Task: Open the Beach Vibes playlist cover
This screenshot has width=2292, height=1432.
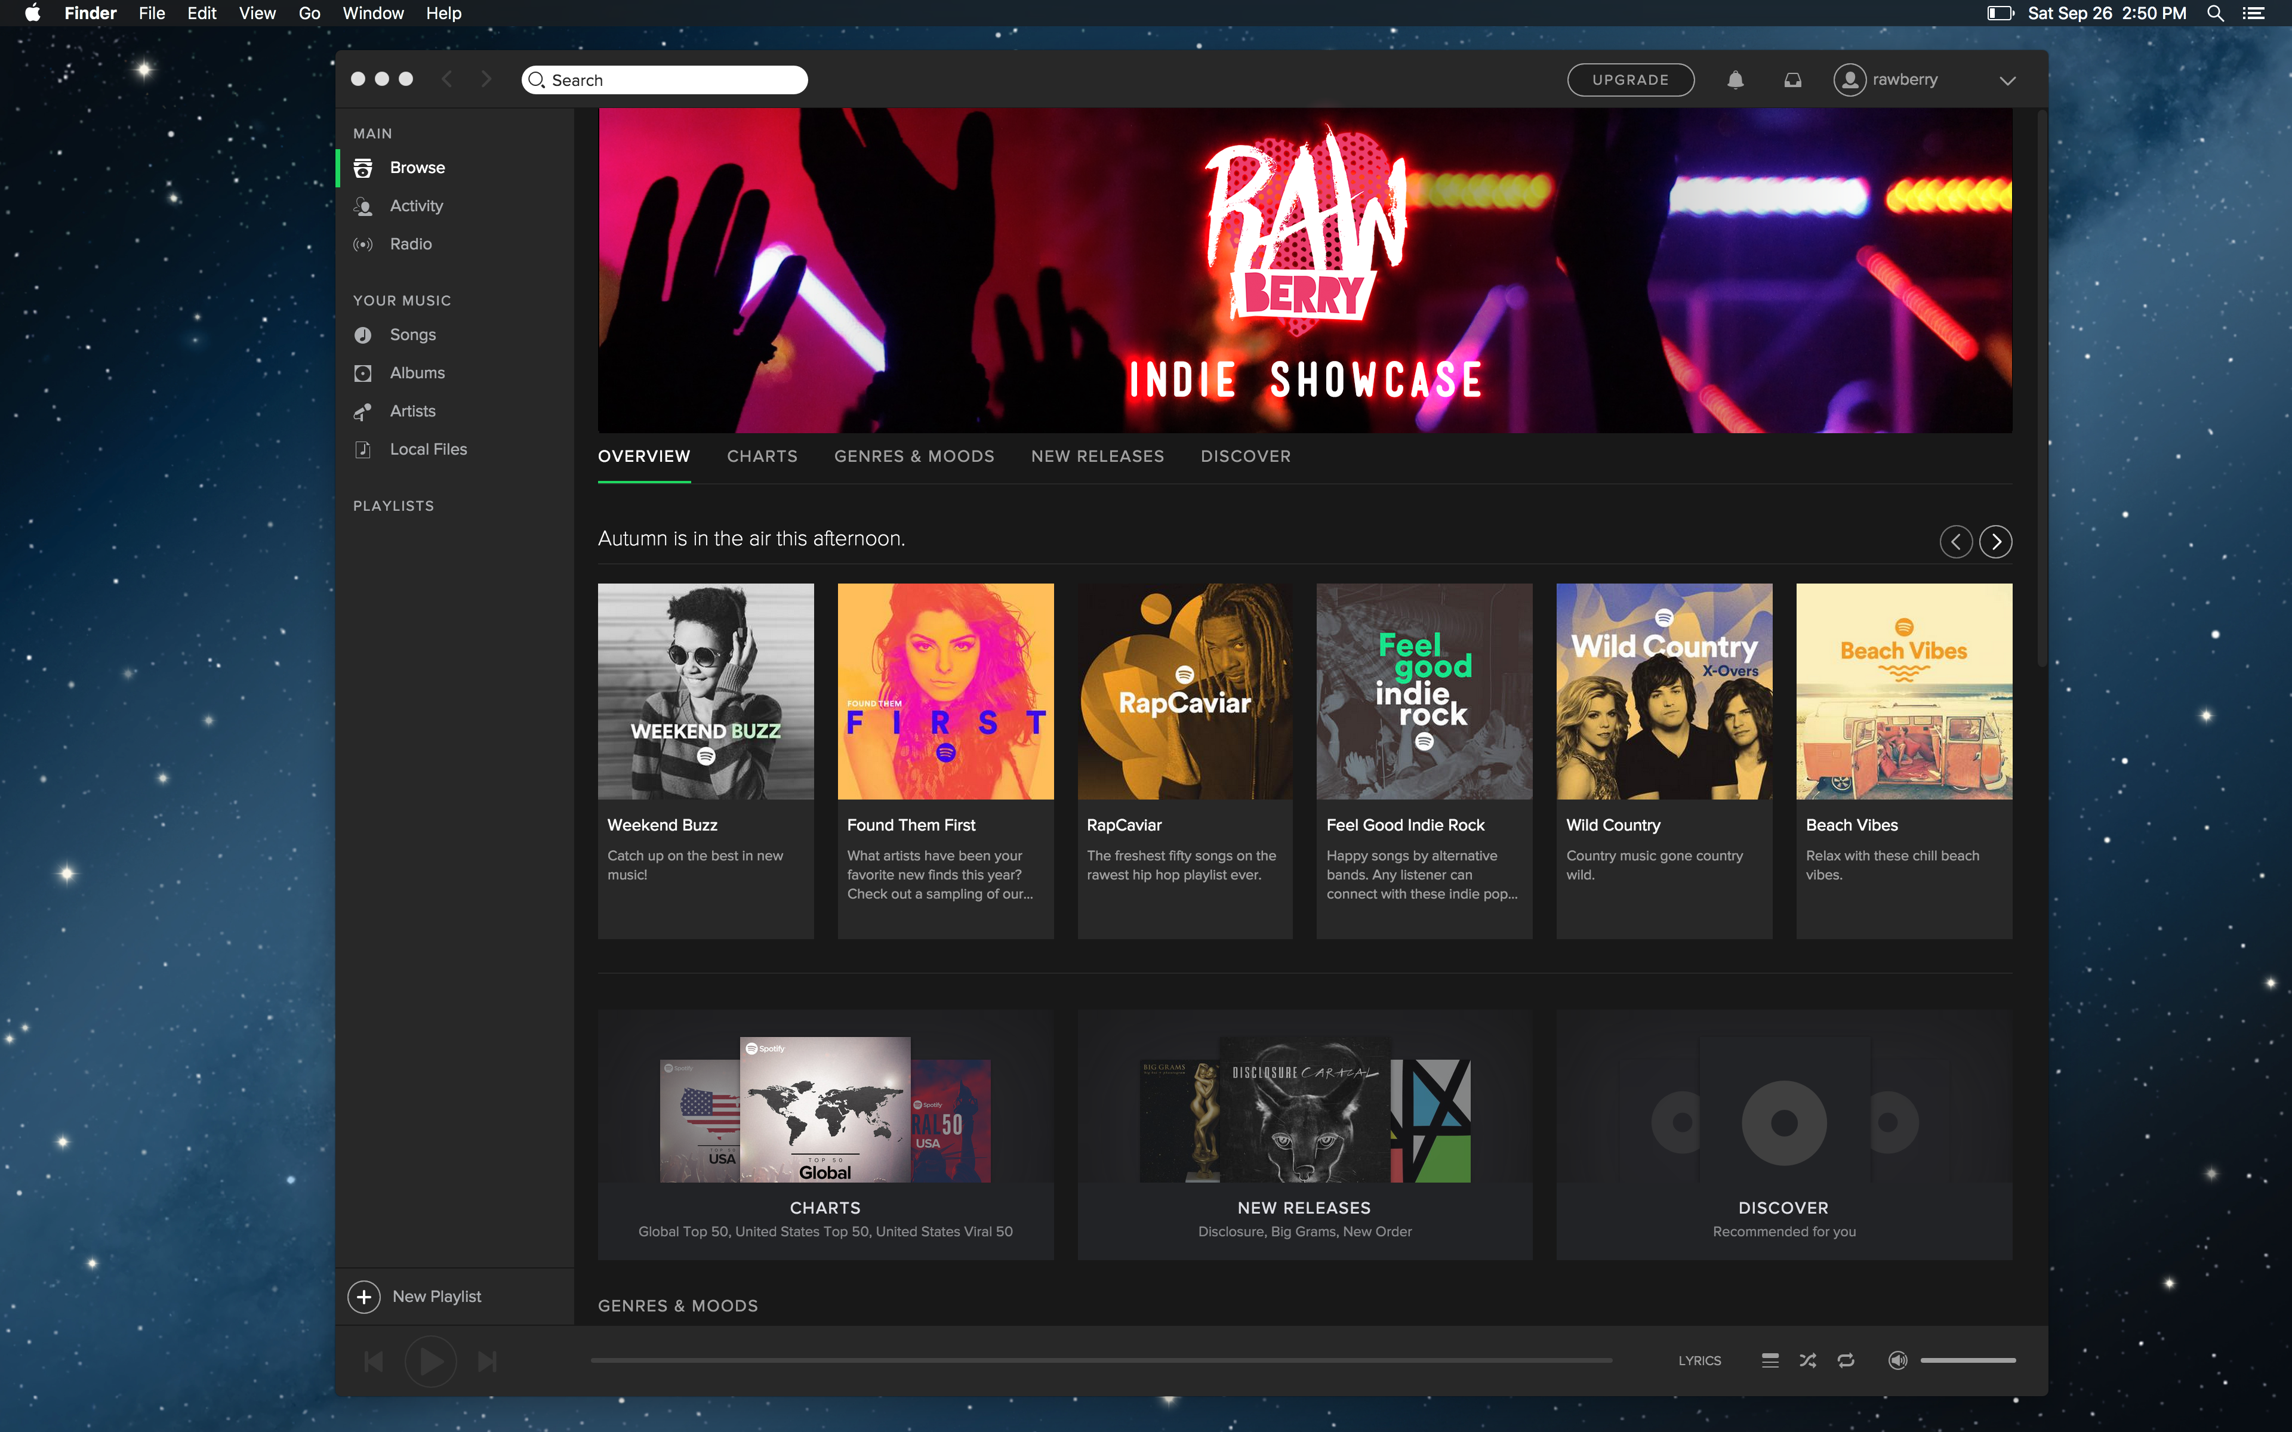Action: tap(1903, 692)
